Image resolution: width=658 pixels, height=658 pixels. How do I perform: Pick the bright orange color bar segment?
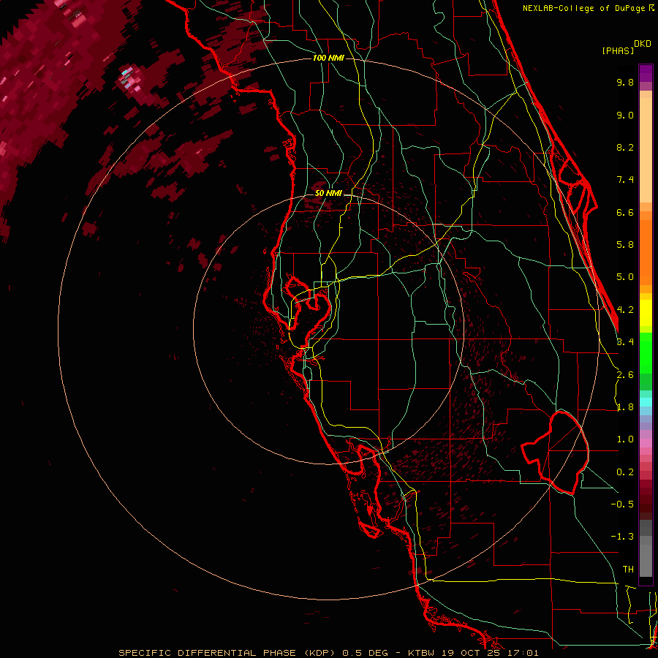[646, 253]
